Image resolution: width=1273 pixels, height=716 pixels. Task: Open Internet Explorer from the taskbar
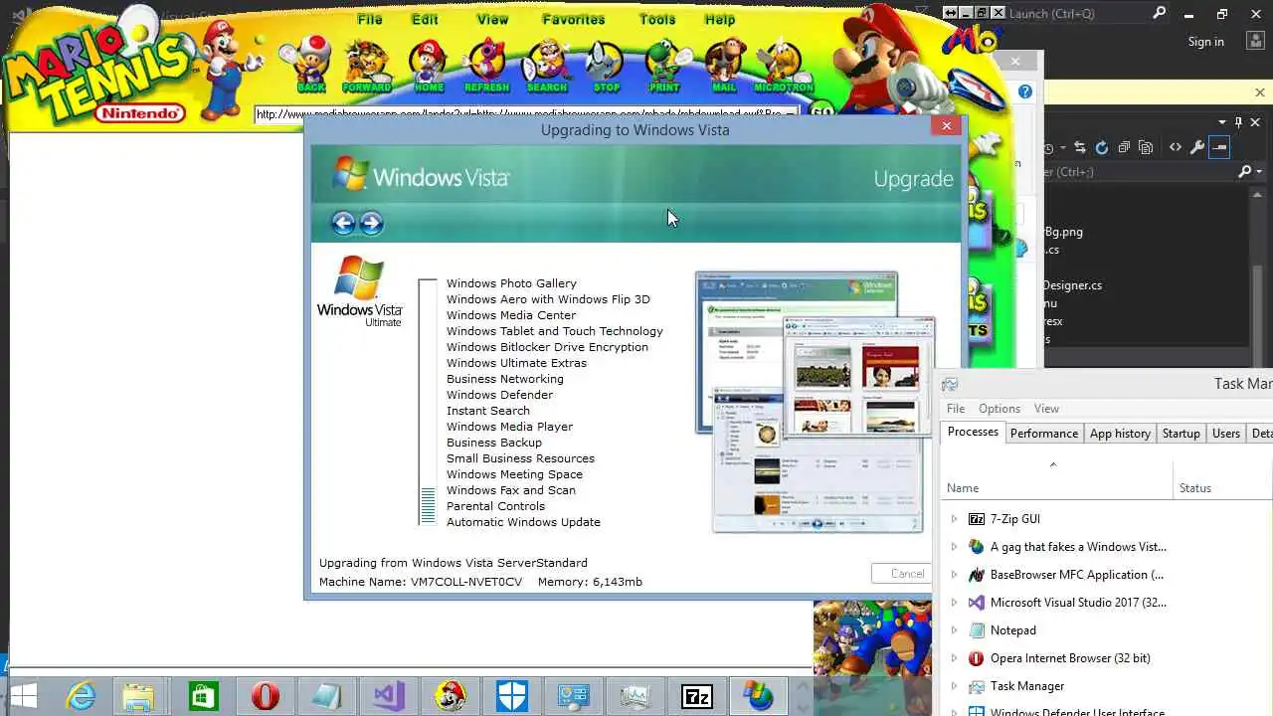pos(81,696)
